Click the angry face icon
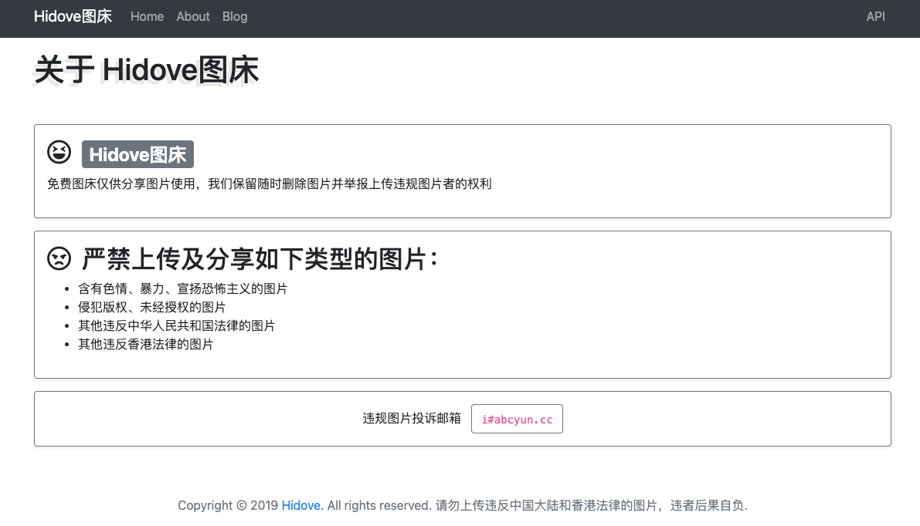920x526 pixels. coord(59,258)
